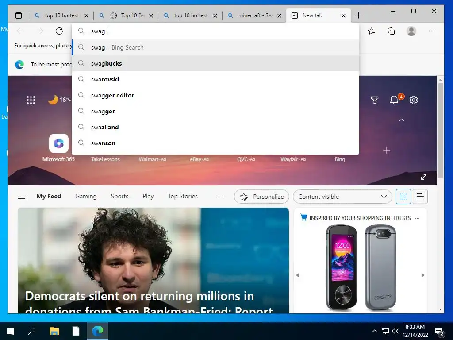Collapse quick links with the up chevron
This screenshot has width=453, height=340.
pos(402,120)
